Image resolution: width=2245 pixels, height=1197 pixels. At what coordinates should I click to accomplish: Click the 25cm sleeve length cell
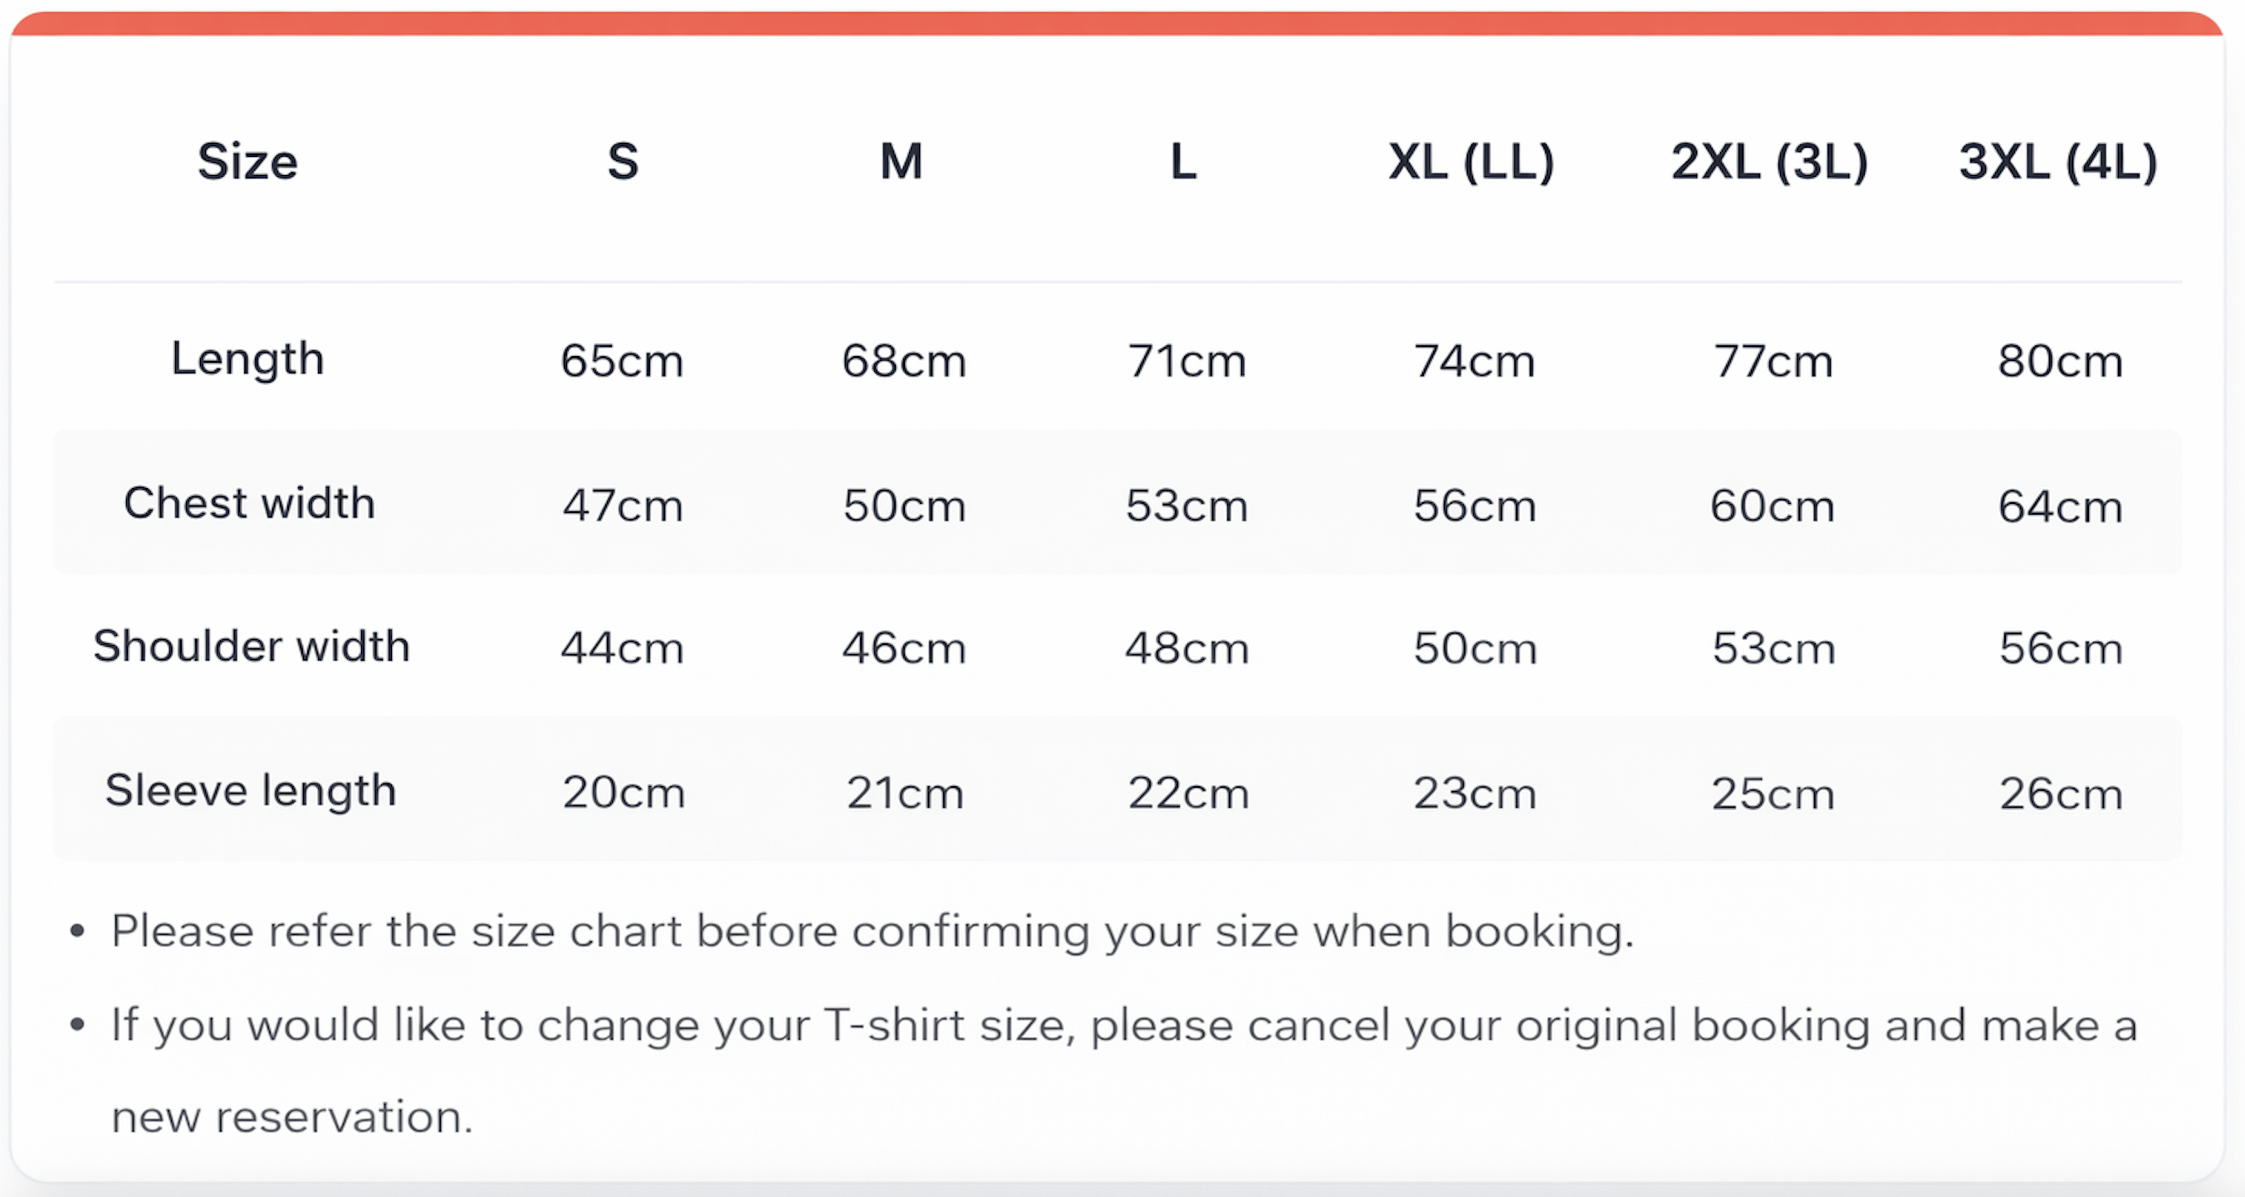click(x=1773, y=794)
